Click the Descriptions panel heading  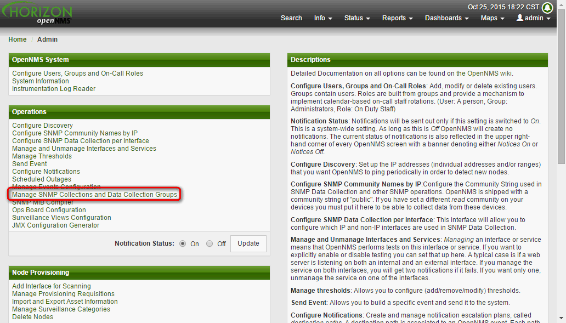(417, 60)
